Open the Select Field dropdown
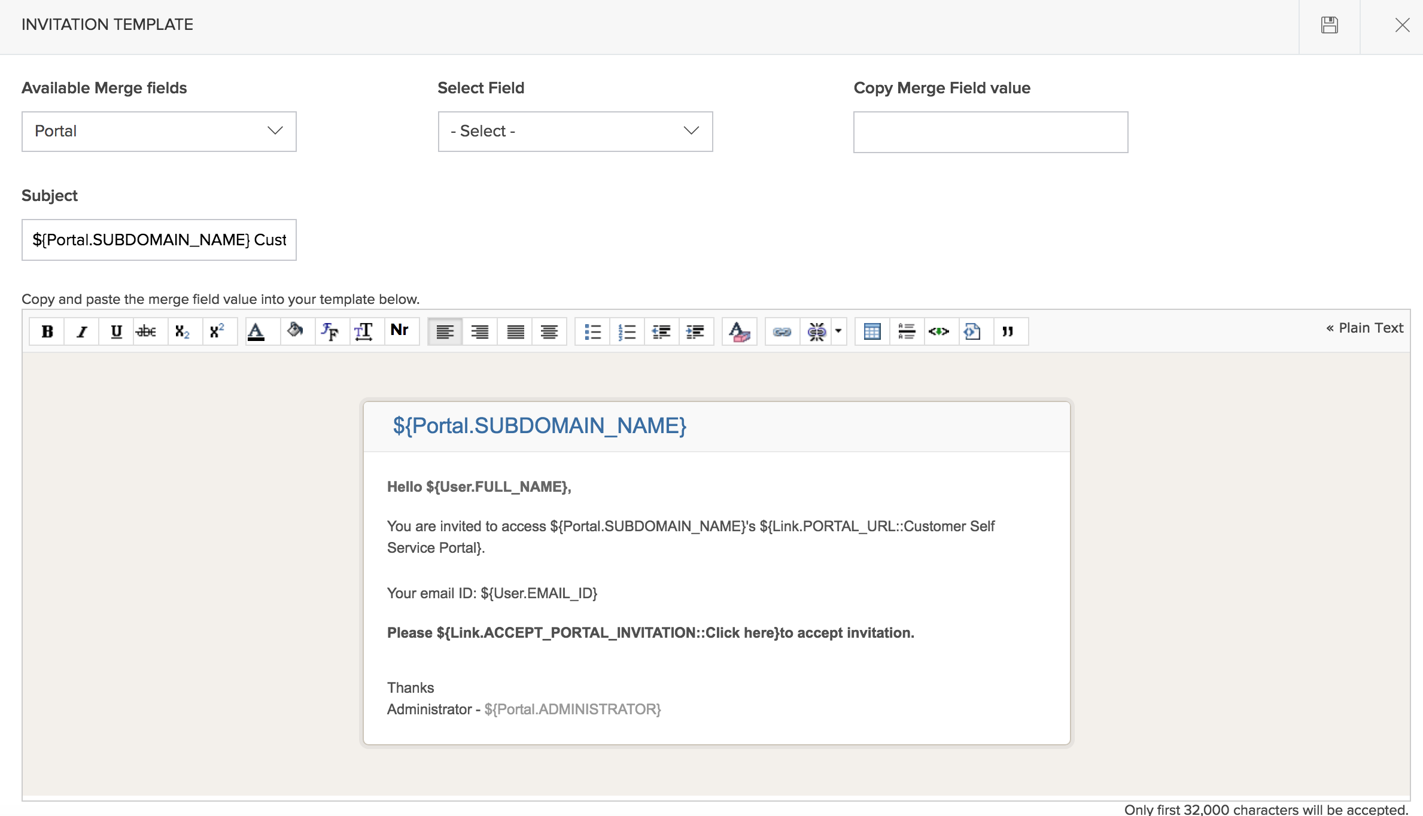 (x=575, y=131)
